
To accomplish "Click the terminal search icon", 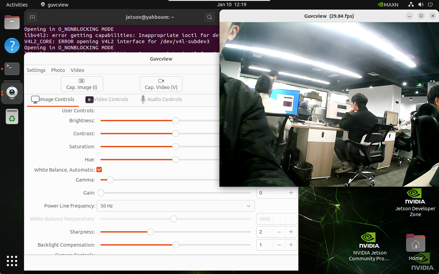I will click(209, 17).
